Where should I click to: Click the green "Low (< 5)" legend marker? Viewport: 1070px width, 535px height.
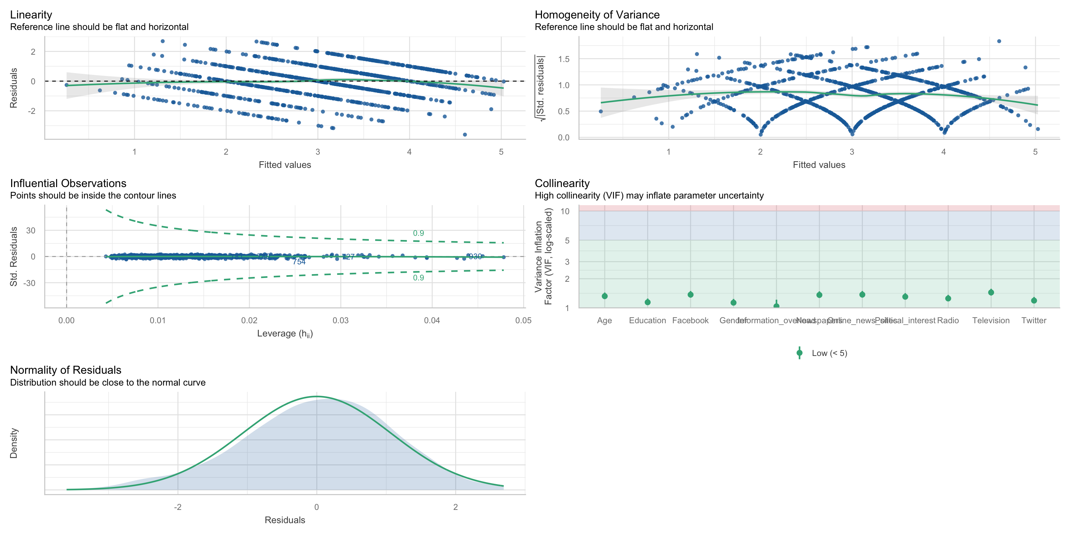pyautogui.click(x=799, y=353)
